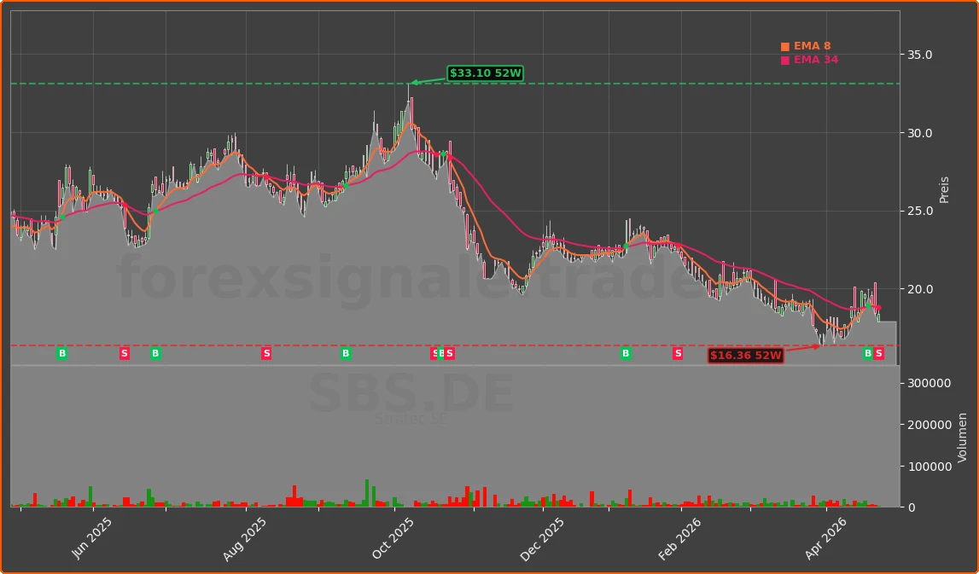Select the EMA 8 legend label
The width and height of the screenshot is (979, 574).
pos(813,46)
